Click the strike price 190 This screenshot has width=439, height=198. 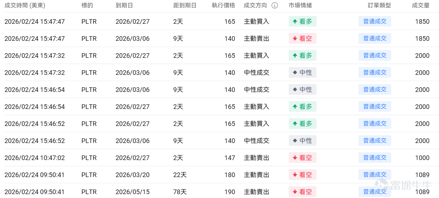230,192
